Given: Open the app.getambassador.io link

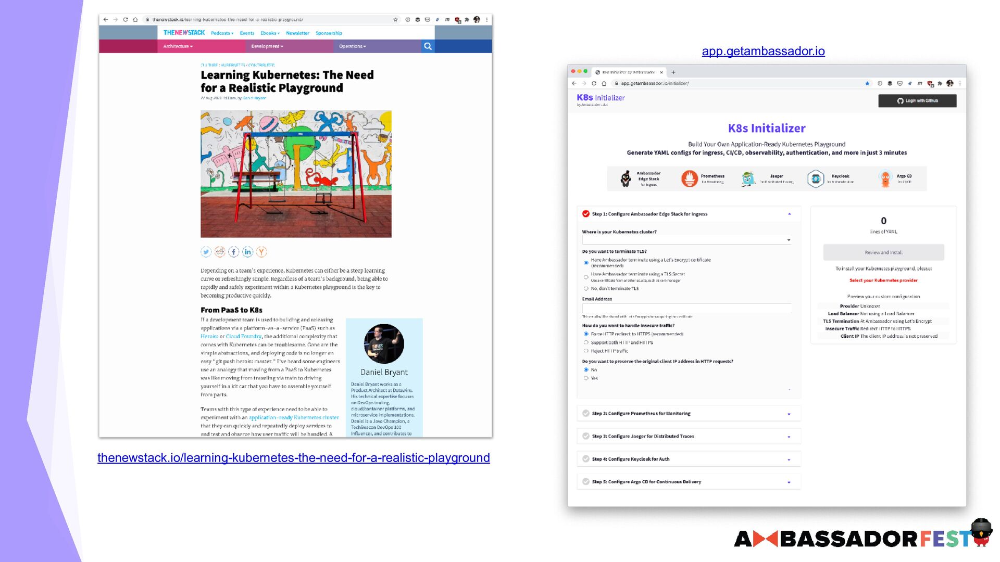Looking at the screenshot, I should pos(763,51).
